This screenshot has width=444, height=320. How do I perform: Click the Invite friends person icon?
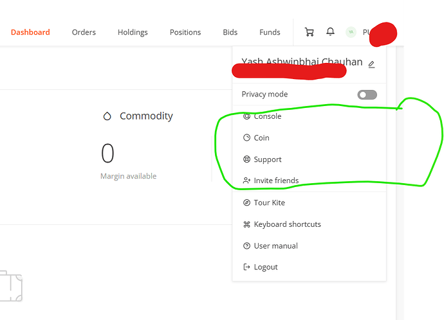(246, 181)
